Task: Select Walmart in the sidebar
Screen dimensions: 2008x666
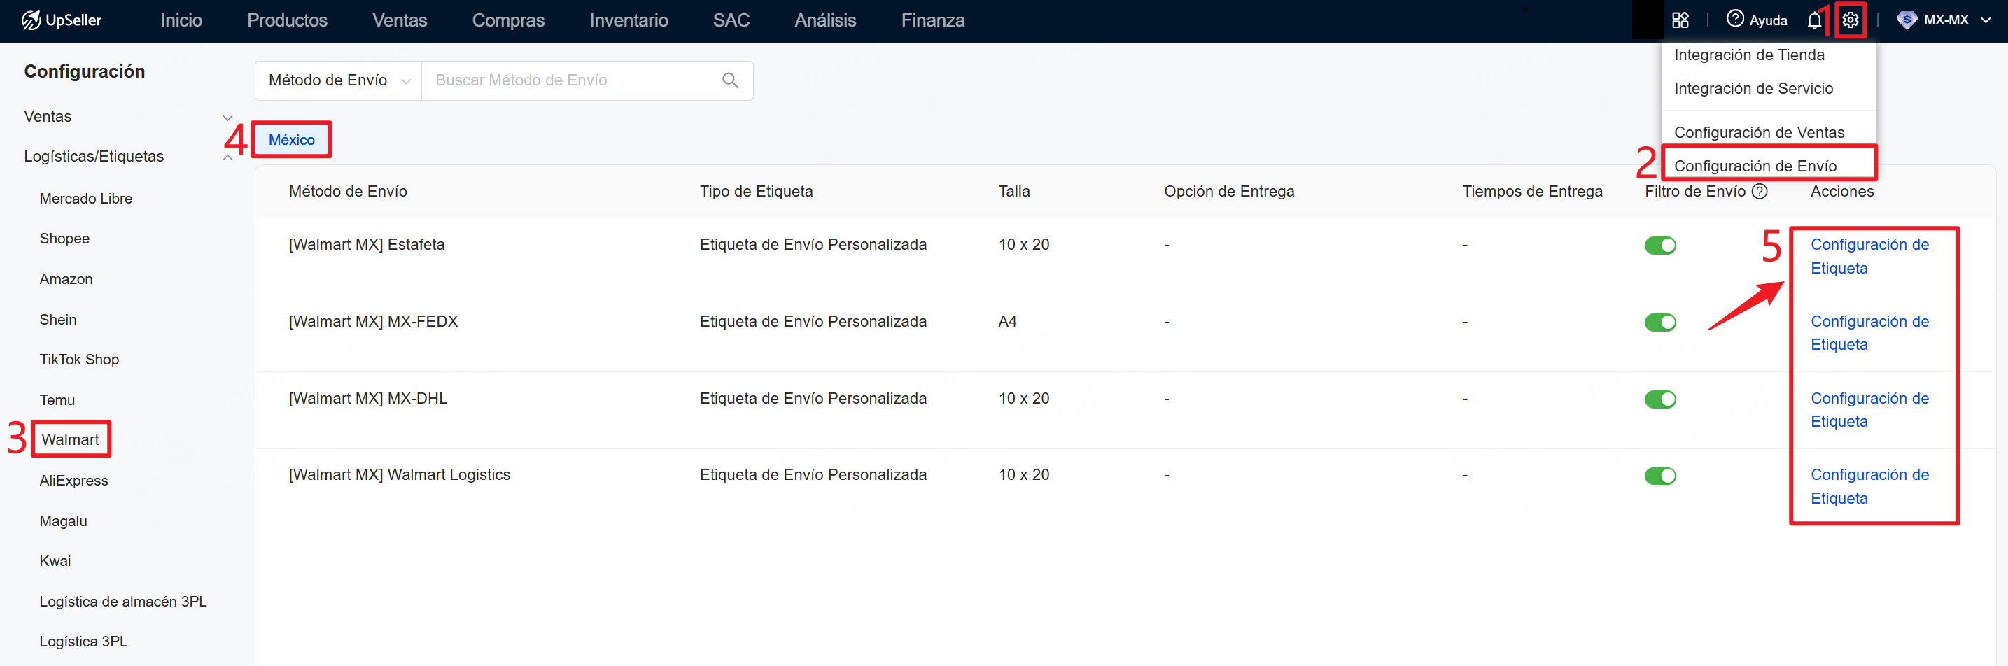Action: pos(71,439)
